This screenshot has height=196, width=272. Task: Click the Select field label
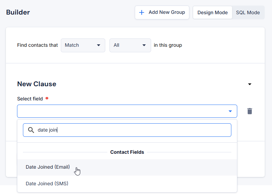click(x=30, y=99)
